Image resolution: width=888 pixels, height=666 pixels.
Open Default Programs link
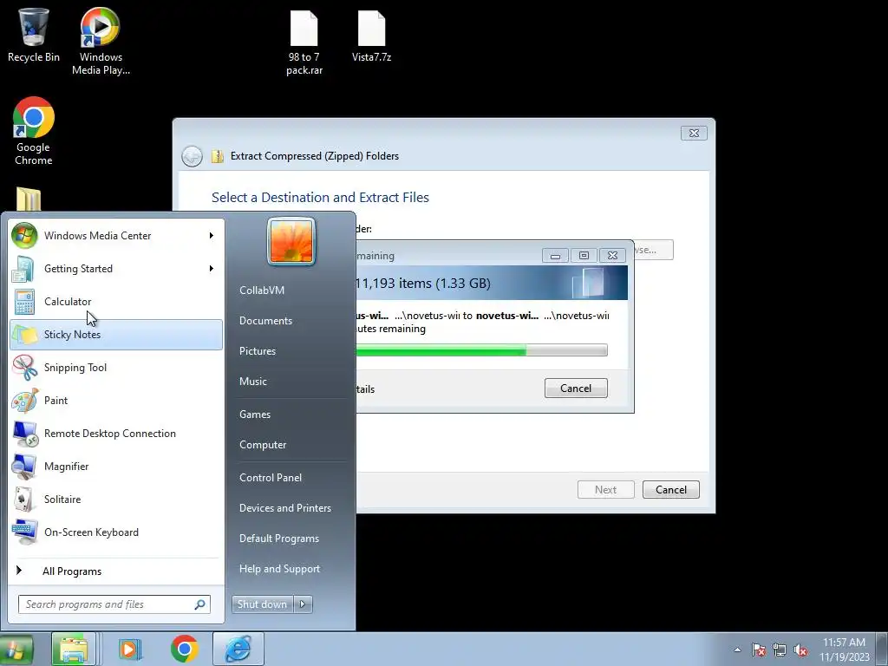(x=278, y=539)
